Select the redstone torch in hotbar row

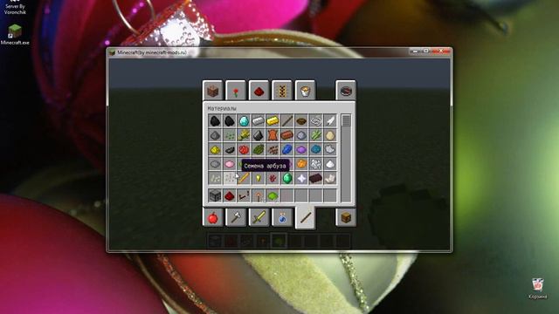(x=259, y=195)
